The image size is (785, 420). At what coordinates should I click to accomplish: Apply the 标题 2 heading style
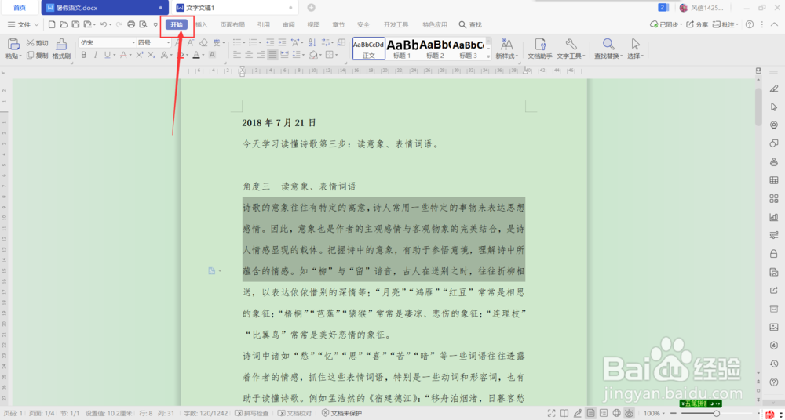pyautogui.click(x=435, y=49)
